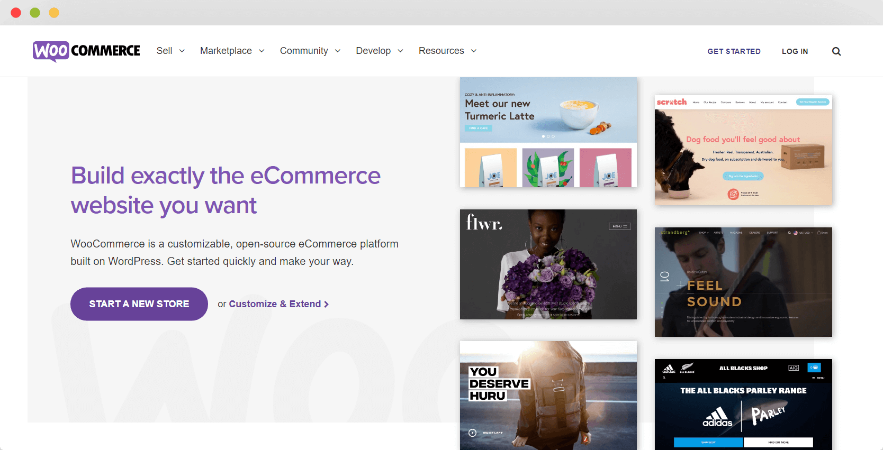
Task: Expand the Resources dropdown chevron
Action: point(474,51)
